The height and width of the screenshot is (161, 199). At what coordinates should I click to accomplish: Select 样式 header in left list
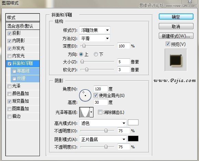pyautogui.click(x=23, y=18)
